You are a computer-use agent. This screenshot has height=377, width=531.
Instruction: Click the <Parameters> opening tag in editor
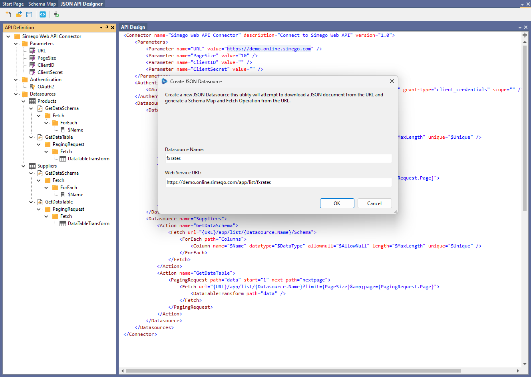151,42
